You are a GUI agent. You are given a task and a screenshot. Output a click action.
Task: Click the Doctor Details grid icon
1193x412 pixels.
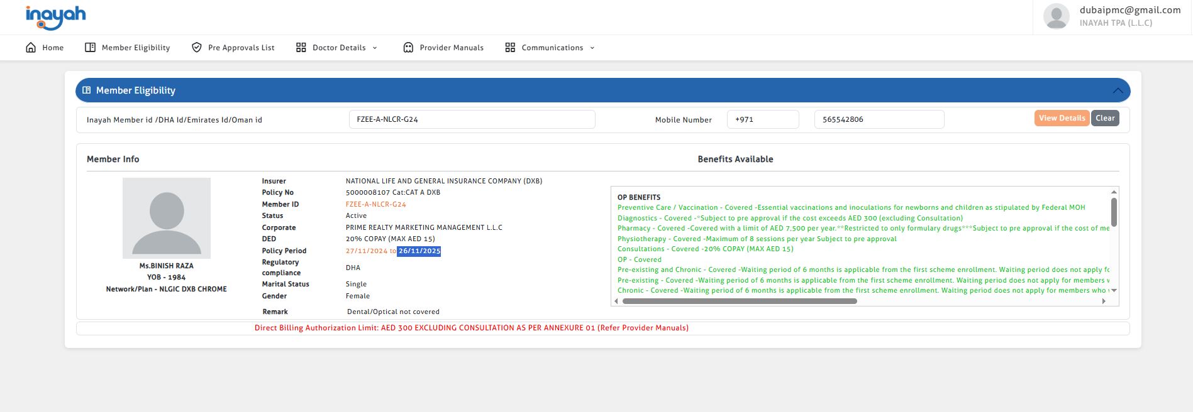tap(301, 48)
